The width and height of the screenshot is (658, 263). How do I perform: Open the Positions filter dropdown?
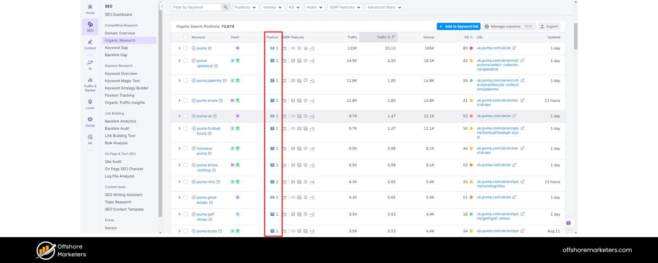(x=245, y=7)
